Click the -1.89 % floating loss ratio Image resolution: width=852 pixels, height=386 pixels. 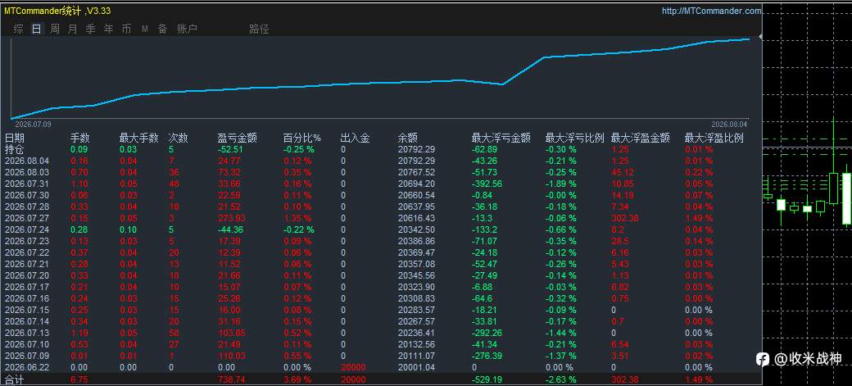coord(560,184)
